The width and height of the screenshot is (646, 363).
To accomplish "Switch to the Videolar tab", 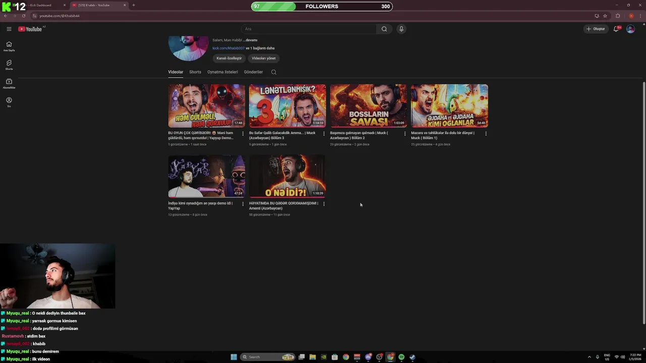I will 176,72.
